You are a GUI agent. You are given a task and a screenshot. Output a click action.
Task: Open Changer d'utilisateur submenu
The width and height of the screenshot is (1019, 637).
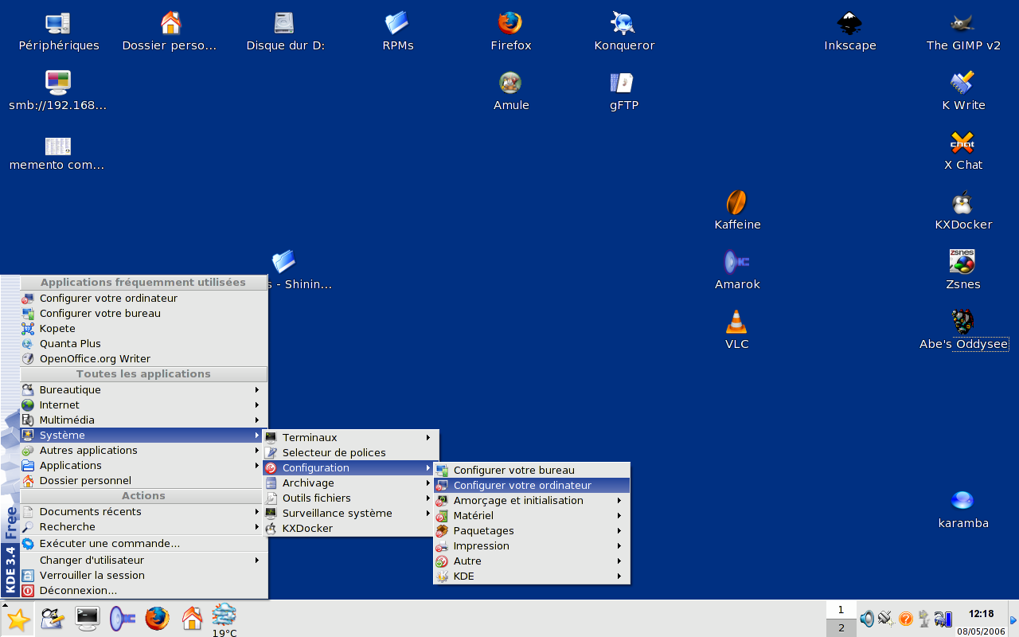click(x=144, y=561)
